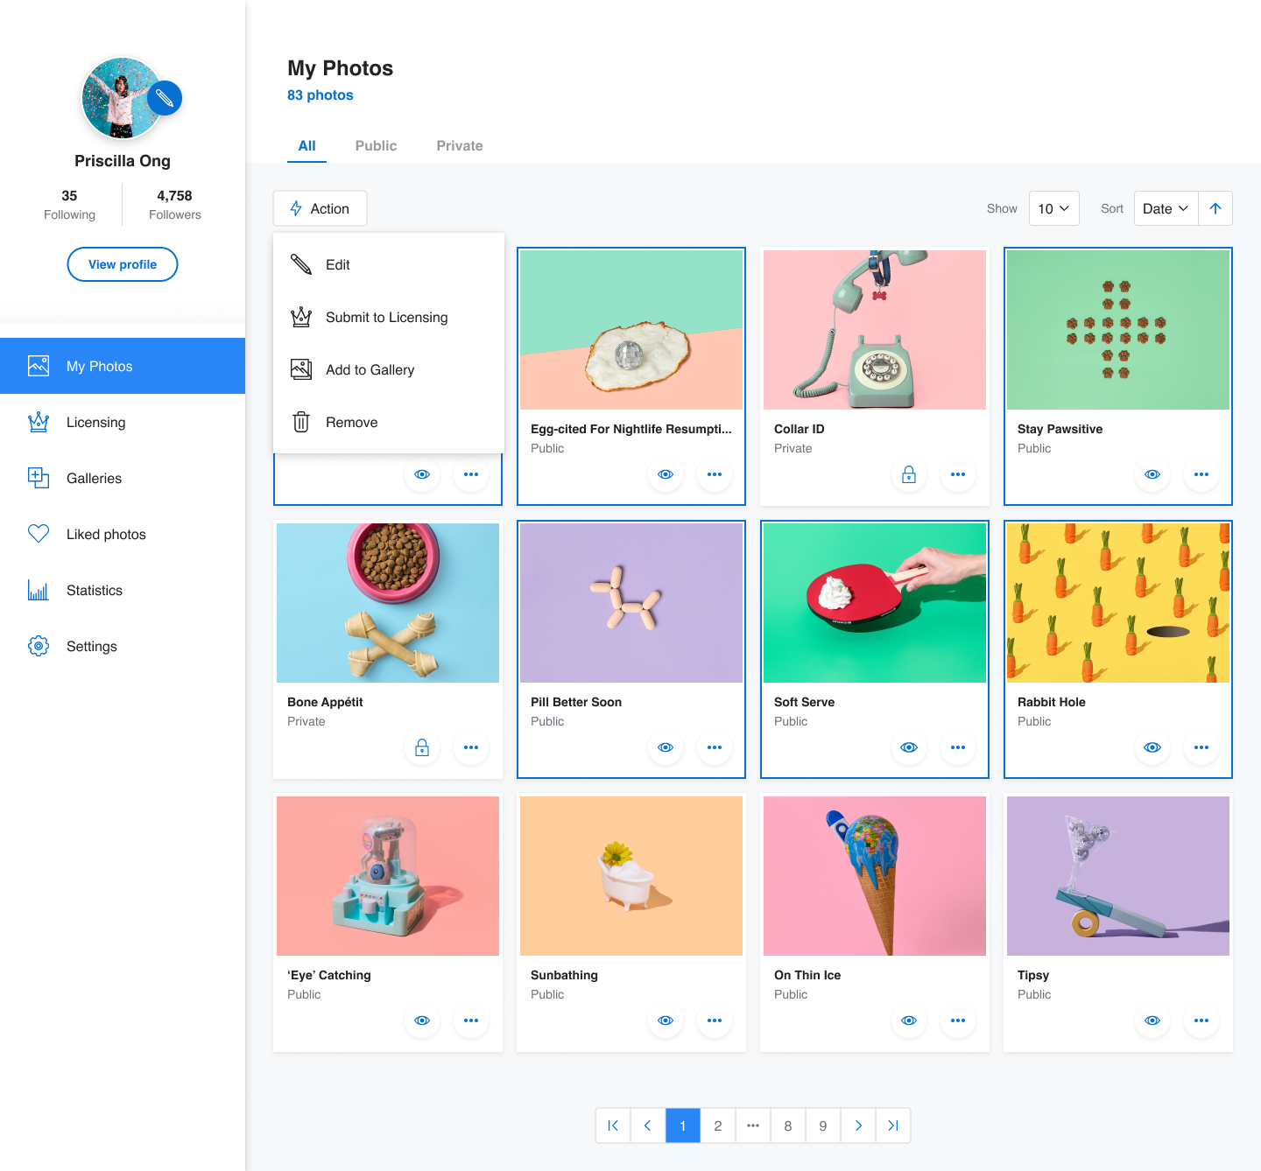Switch to the Private tab
The width and height of the screenshot is (1261, 1171).
coord(460,146)
